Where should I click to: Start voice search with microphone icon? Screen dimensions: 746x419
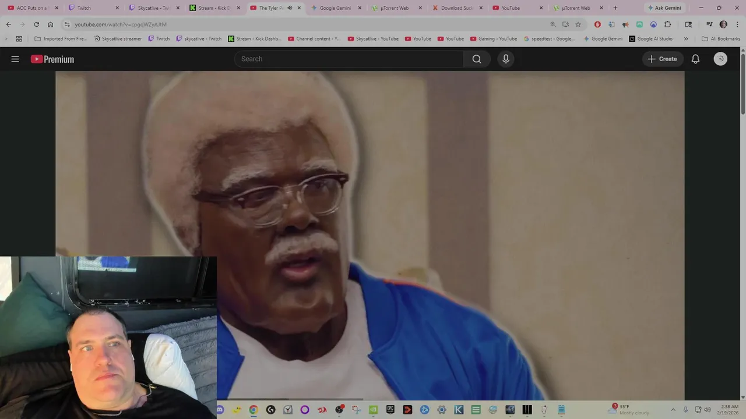(506, 59)
